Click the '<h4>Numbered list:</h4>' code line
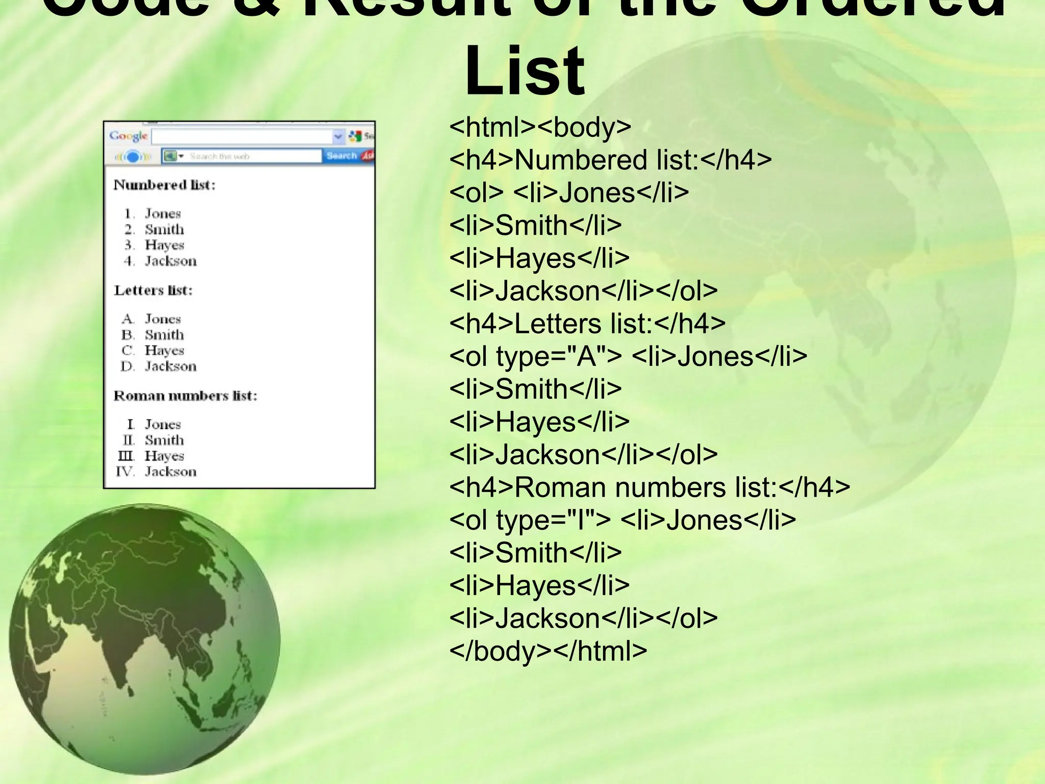The height and width of the screenshot is (784, 1045). point(611,160)
